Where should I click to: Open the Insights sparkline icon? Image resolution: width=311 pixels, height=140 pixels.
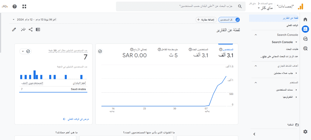(x=23, y=30)
